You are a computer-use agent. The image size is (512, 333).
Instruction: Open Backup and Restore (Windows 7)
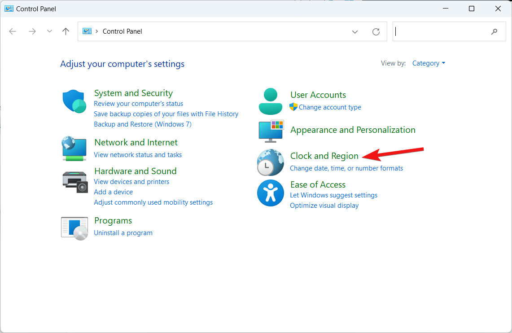point(142,124)
